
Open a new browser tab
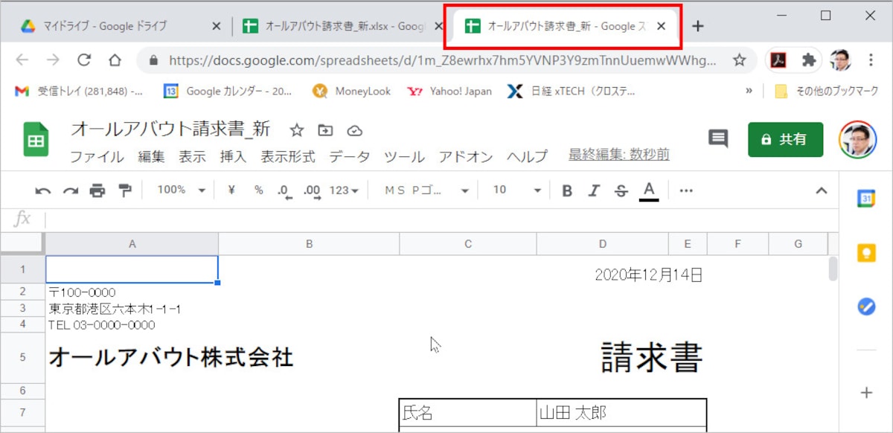697,26
